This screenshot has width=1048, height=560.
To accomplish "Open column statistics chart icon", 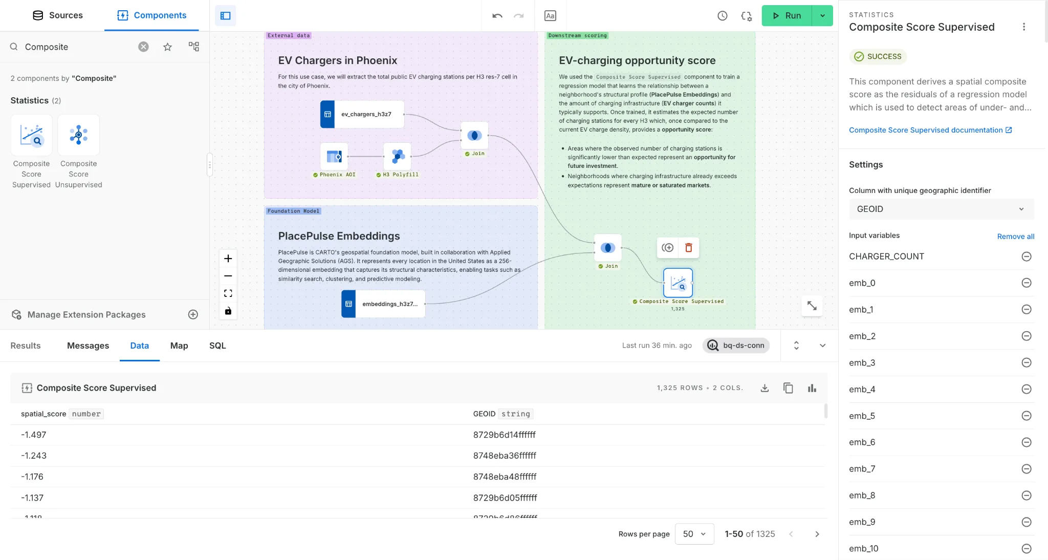I will point(812,388).
